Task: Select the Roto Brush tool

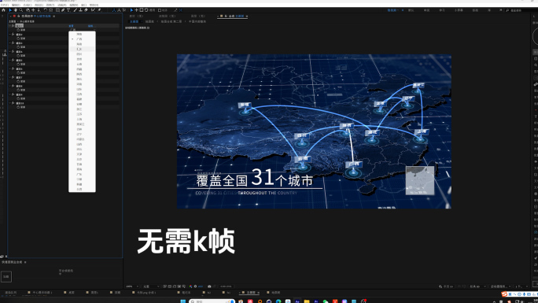Action: pyautogui.click(x=93, y=10)
